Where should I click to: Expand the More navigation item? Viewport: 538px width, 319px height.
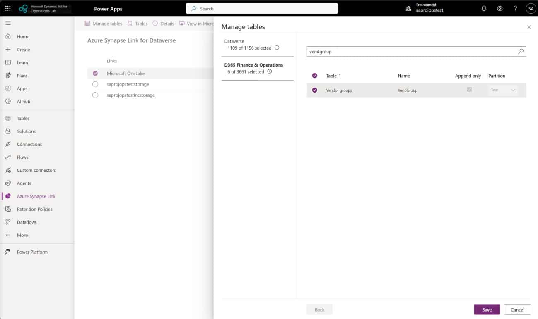[22, 235]
